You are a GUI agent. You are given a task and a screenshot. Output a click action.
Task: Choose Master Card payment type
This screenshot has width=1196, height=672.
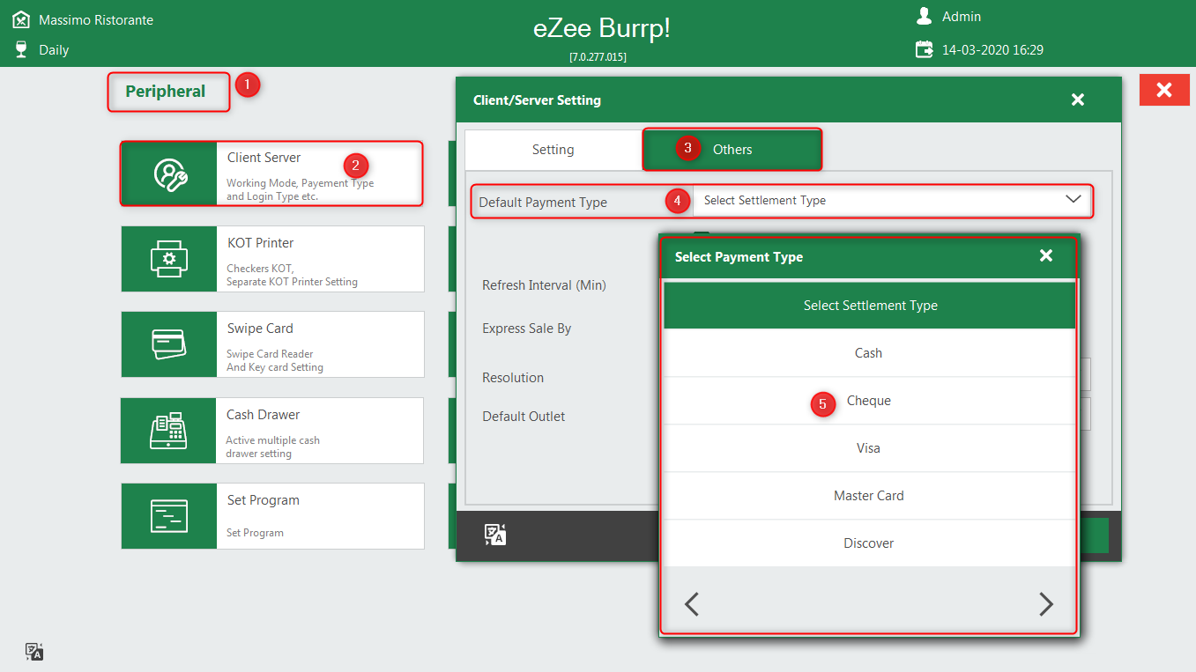pyautogui.click(x=870, y=496)
